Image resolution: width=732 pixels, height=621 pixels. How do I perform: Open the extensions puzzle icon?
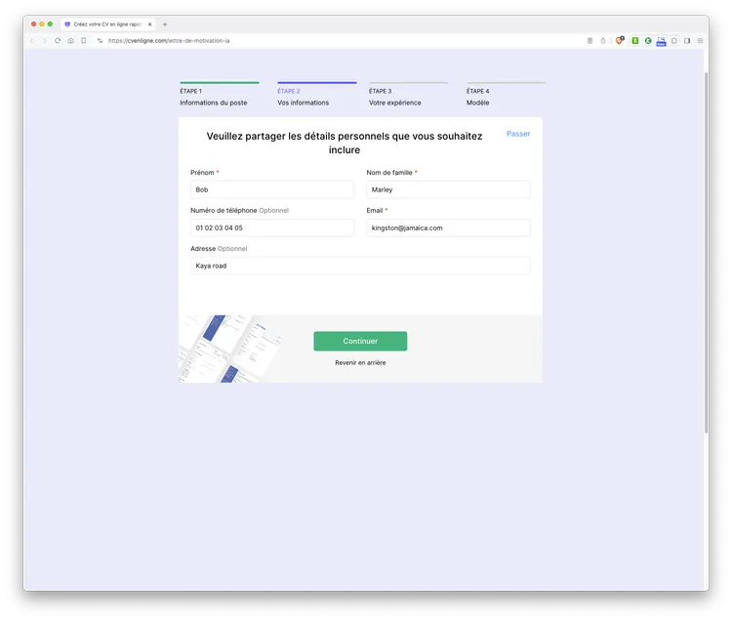coord(674,41)
